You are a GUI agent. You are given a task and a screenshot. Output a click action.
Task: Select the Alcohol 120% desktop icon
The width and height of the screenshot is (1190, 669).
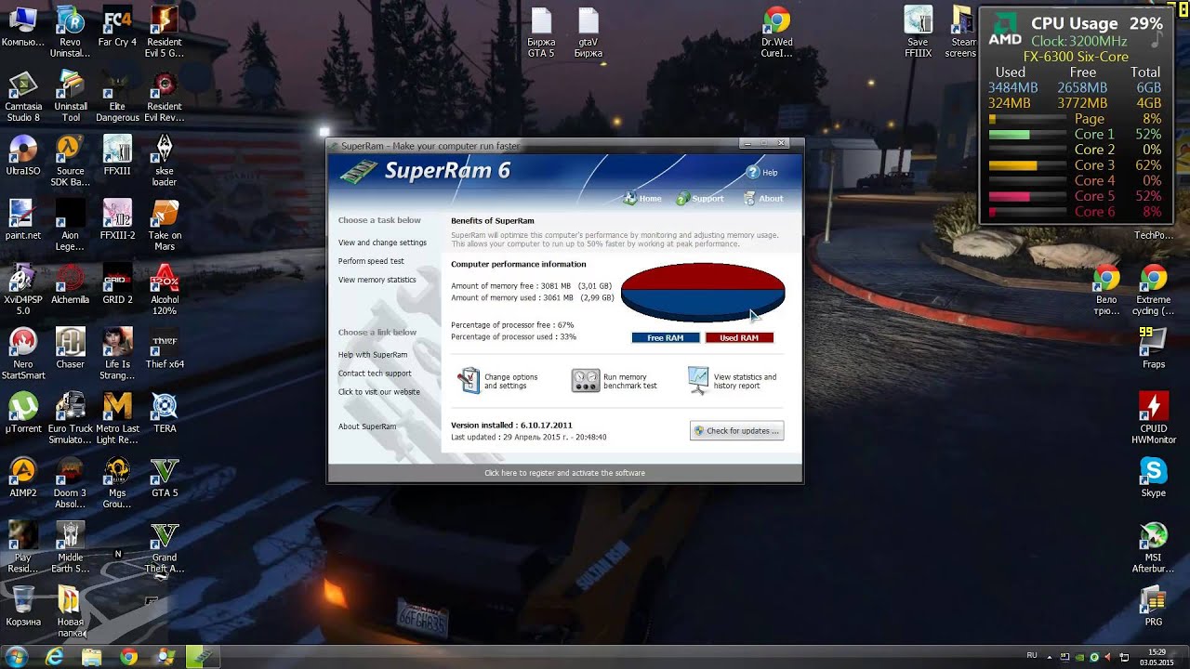[165, 289]
